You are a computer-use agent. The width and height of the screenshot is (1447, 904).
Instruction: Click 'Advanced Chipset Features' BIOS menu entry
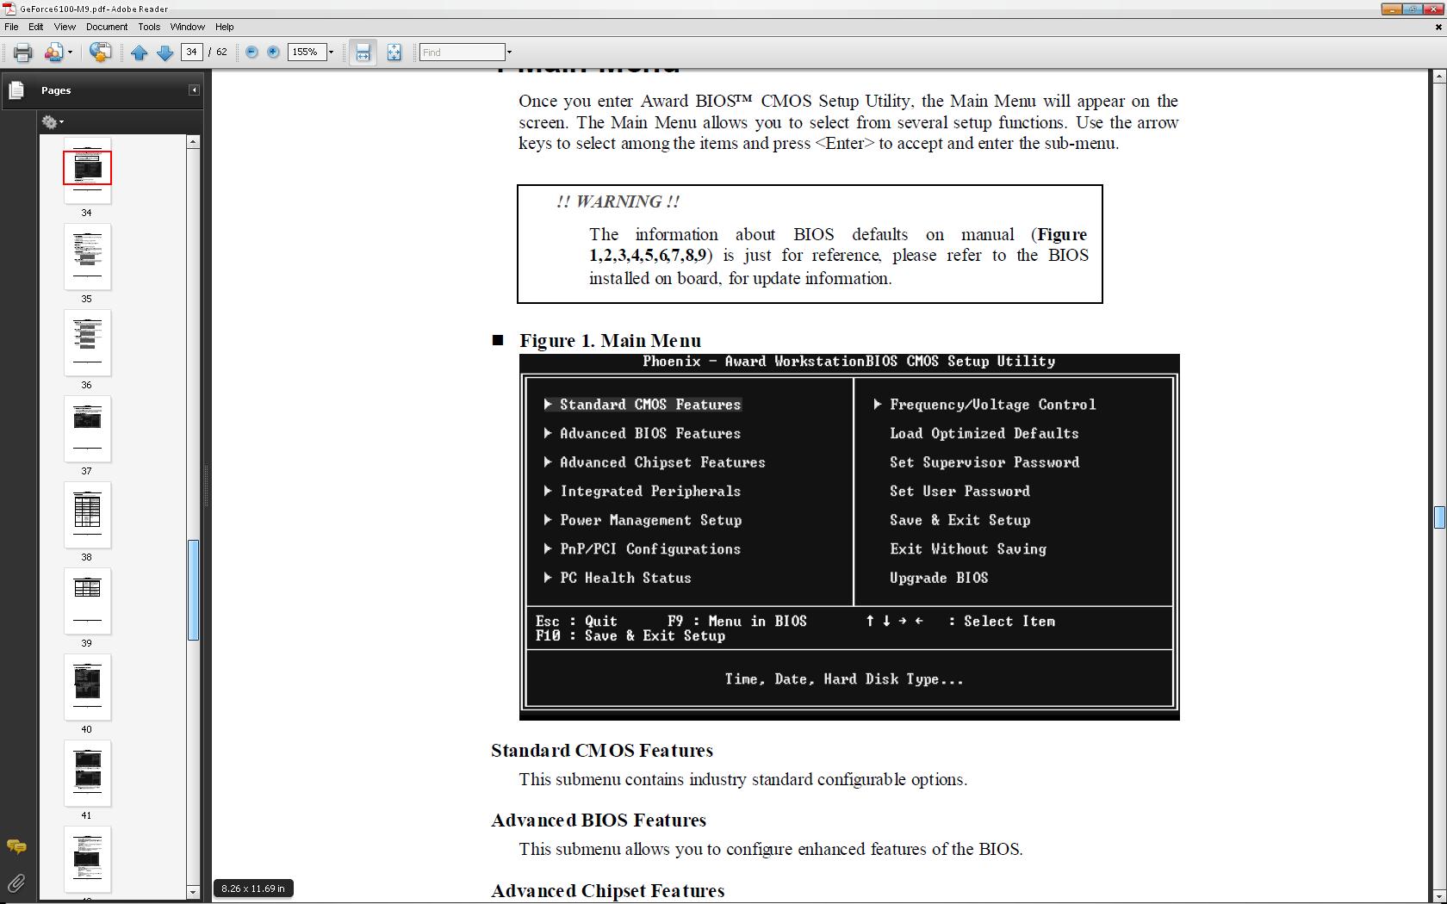(662, 462)
